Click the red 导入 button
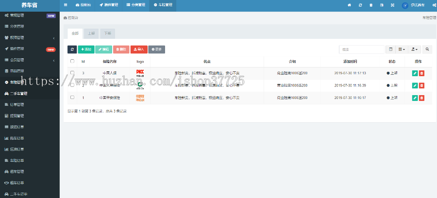437x198 pixels. pyautogui.click(x=139, y=49)
